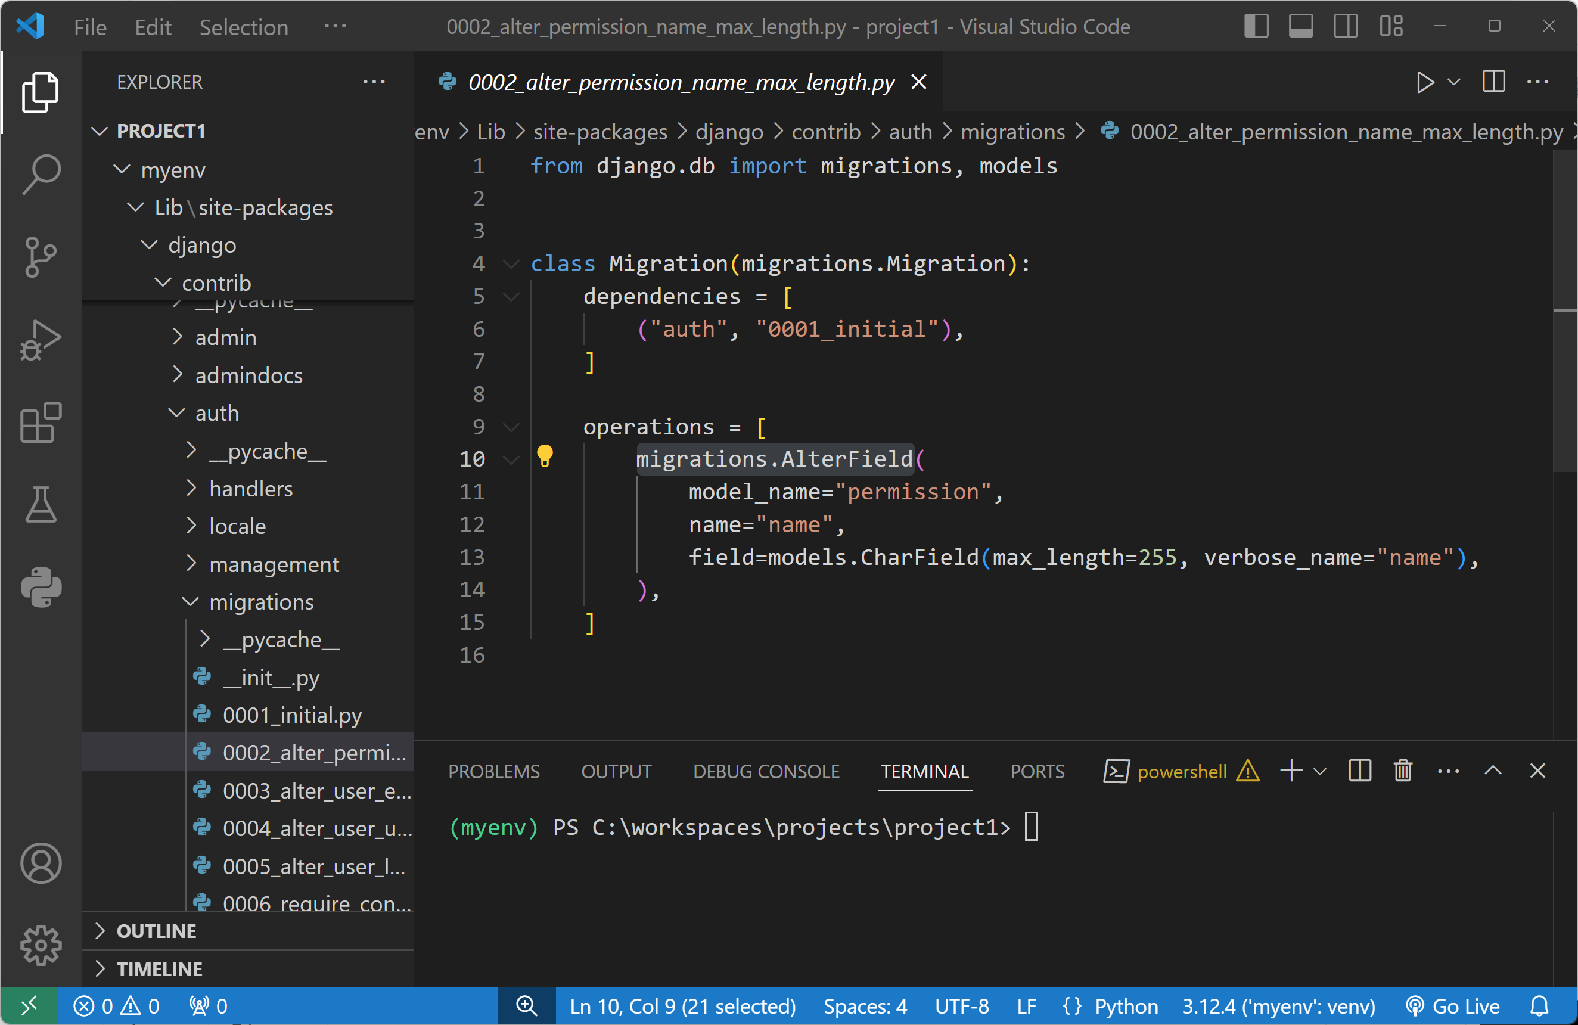Toggle the bottom panel layout icon
Image resolution: width=1578 pixels, height=1025 pixels.
[1300, 27]
